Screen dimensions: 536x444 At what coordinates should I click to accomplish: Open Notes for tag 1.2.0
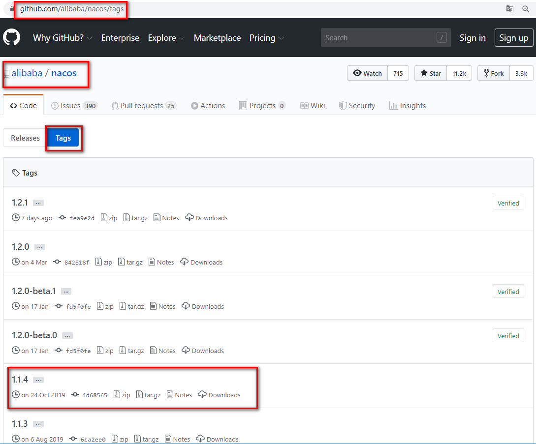pos(161,262)
